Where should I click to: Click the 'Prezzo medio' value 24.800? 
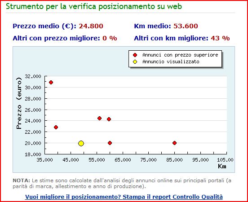pyautogui.click(x=91, y=26)
